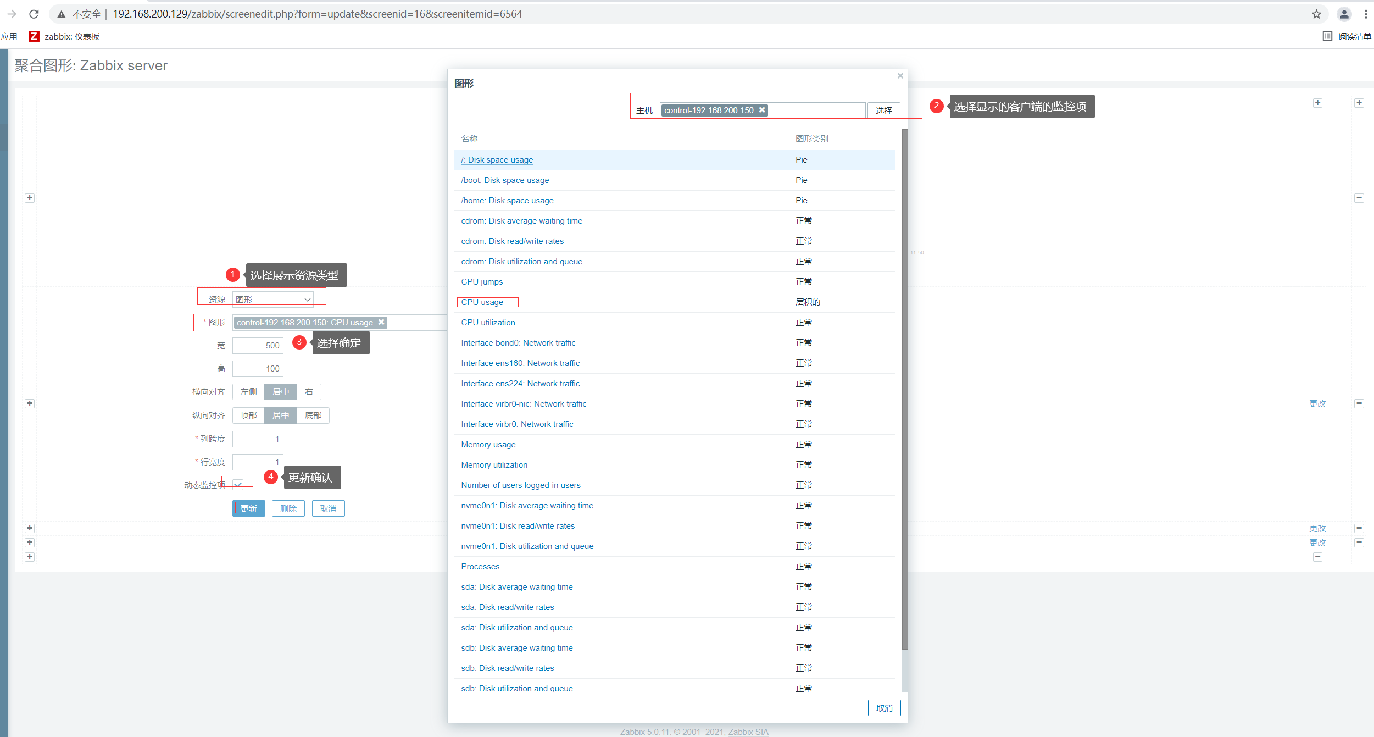Set vertical alignment to 底部

click(x=313, y=415)
